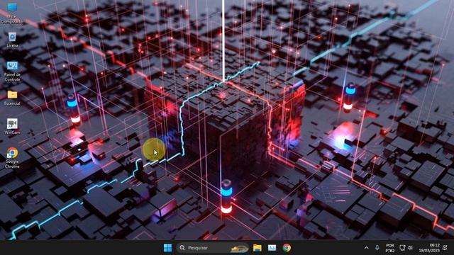Open the Windows Start menu
This screenshot has height=255, width=454.
tap(167, 248)
